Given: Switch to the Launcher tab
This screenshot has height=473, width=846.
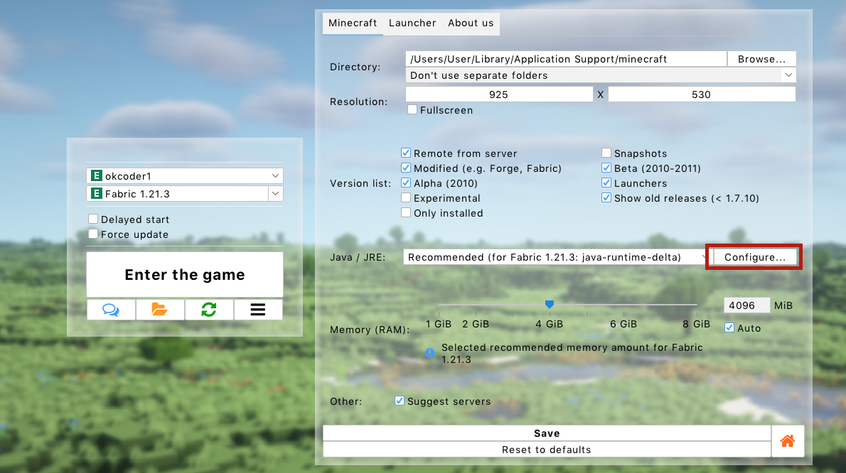Looking at the screenshot, I should pyautogui.click(x=412, y=23).
